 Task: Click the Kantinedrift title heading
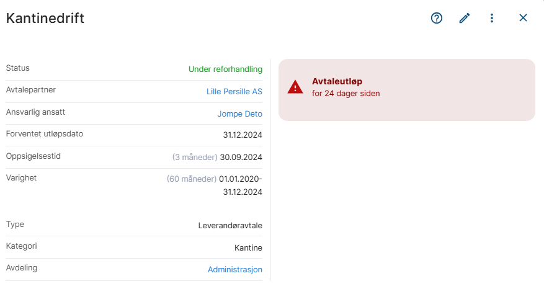(45, 18)
